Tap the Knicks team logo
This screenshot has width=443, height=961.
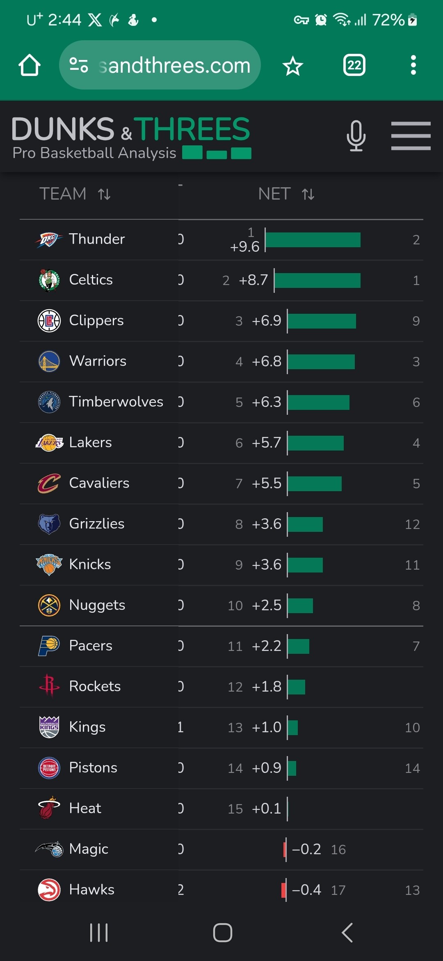49,565
